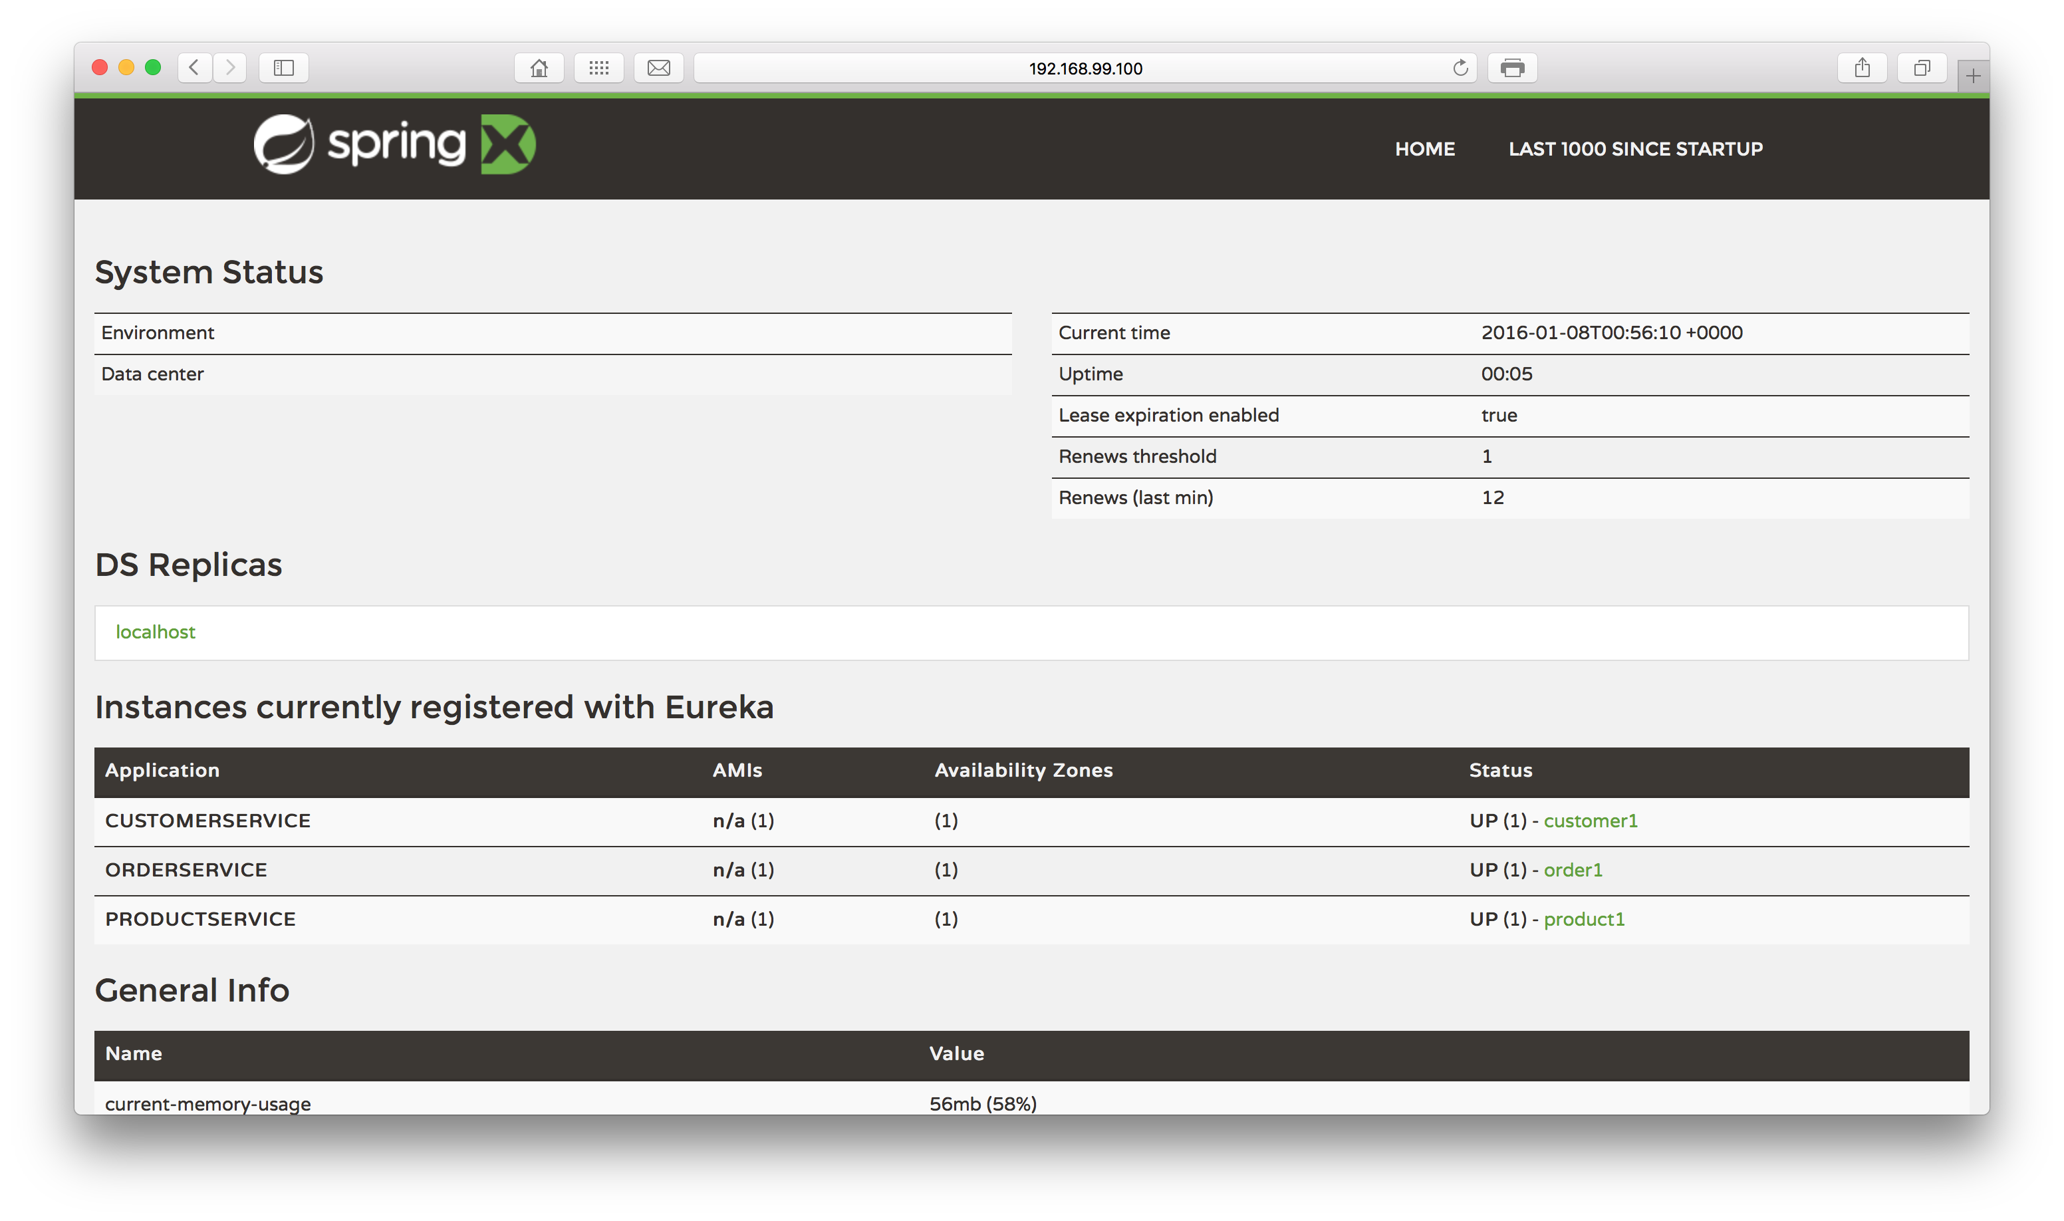The width and height of the screenshot is (2064, 1221).
Task: Open a new tab with the plus button
Action: [x=1973, y=76]
